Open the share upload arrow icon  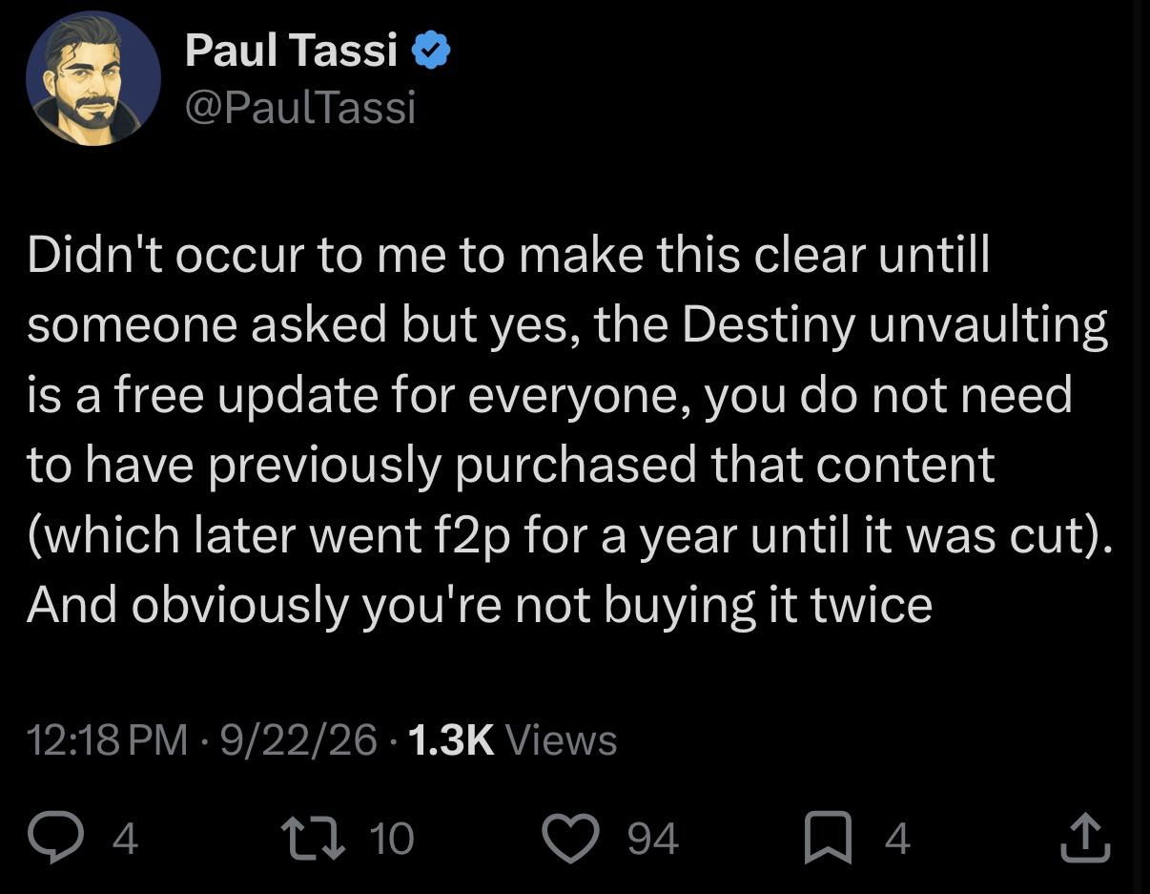click(1086, 839)
